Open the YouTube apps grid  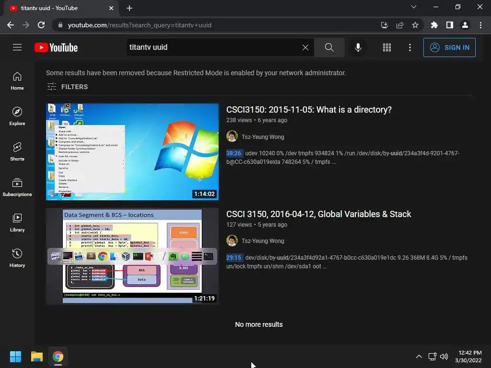coord(387,47)
